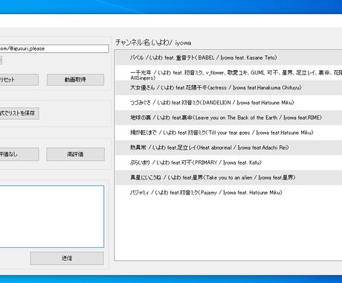Viewport: 342px width, 283px height.
Task: Focus the channel URL input field
Action: point(54,48)
